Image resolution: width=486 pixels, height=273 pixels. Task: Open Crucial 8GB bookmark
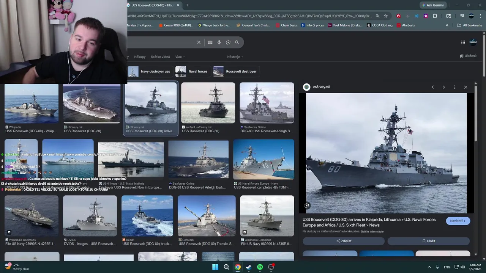[x=176, y=25]
